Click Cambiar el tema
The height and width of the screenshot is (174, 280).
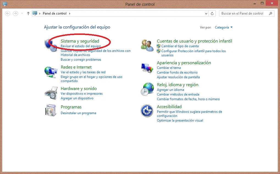pos(169,68)
